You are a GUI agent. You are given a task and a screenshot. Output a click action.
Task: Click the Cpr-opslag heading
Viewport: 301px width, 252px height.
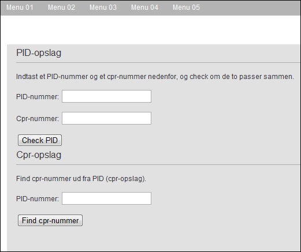[39, 155]
